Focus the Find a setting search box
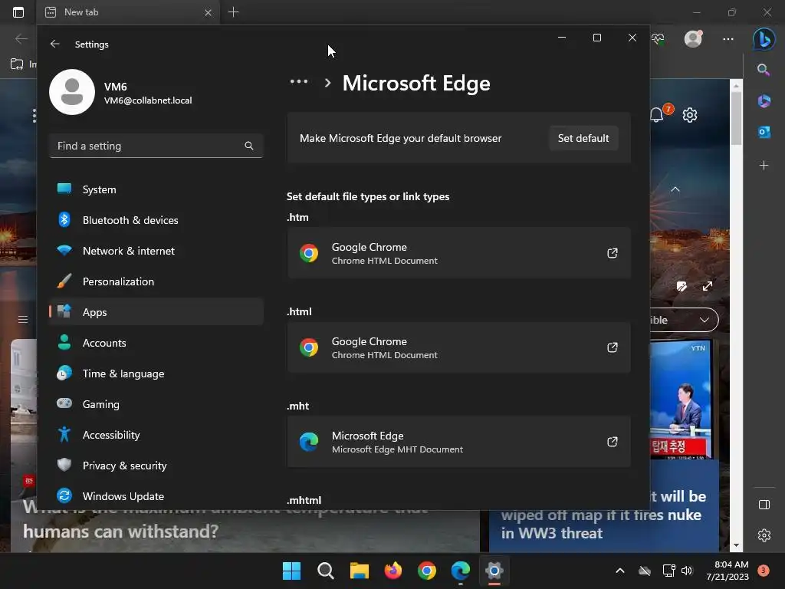 click(156, 146)
